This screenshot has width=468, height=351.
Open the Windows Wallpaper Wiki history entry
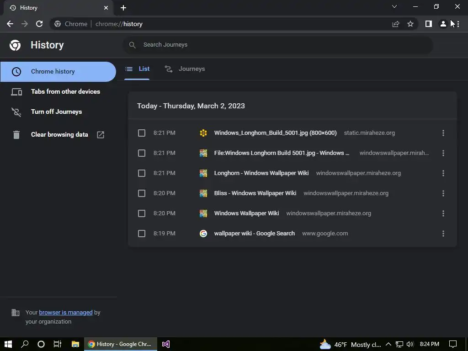(x=246, y=213)
